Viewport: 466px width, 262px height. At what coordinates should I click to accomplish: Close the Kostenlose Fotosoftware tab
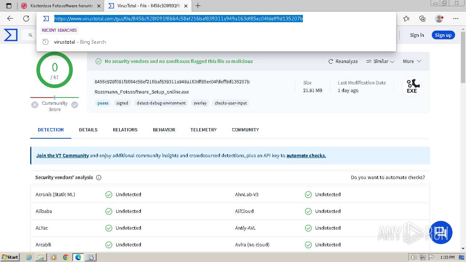pos(99,6)
